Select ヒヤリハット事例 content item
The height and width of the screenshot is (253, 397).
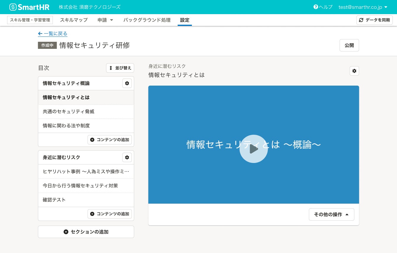[x=86, y=172]
